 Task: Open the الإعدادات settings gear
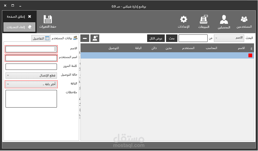[184, 21]
